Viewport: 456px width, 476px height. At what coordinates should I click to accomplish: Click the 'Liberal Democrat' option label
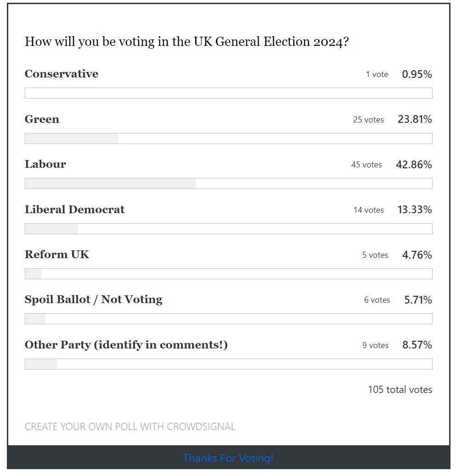[x=74, y=210]
